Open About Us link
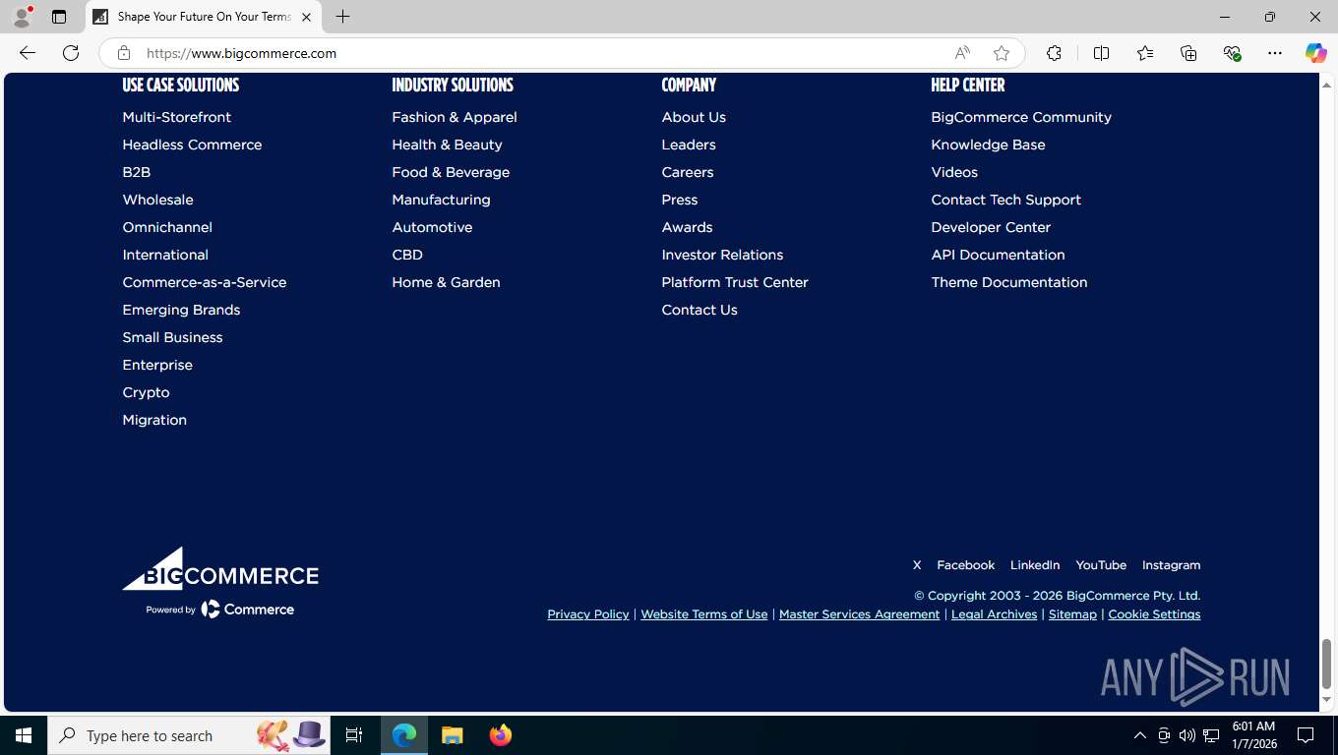Image resolution: width=1338 pixels, height=755 pixels. click(694, 117)
